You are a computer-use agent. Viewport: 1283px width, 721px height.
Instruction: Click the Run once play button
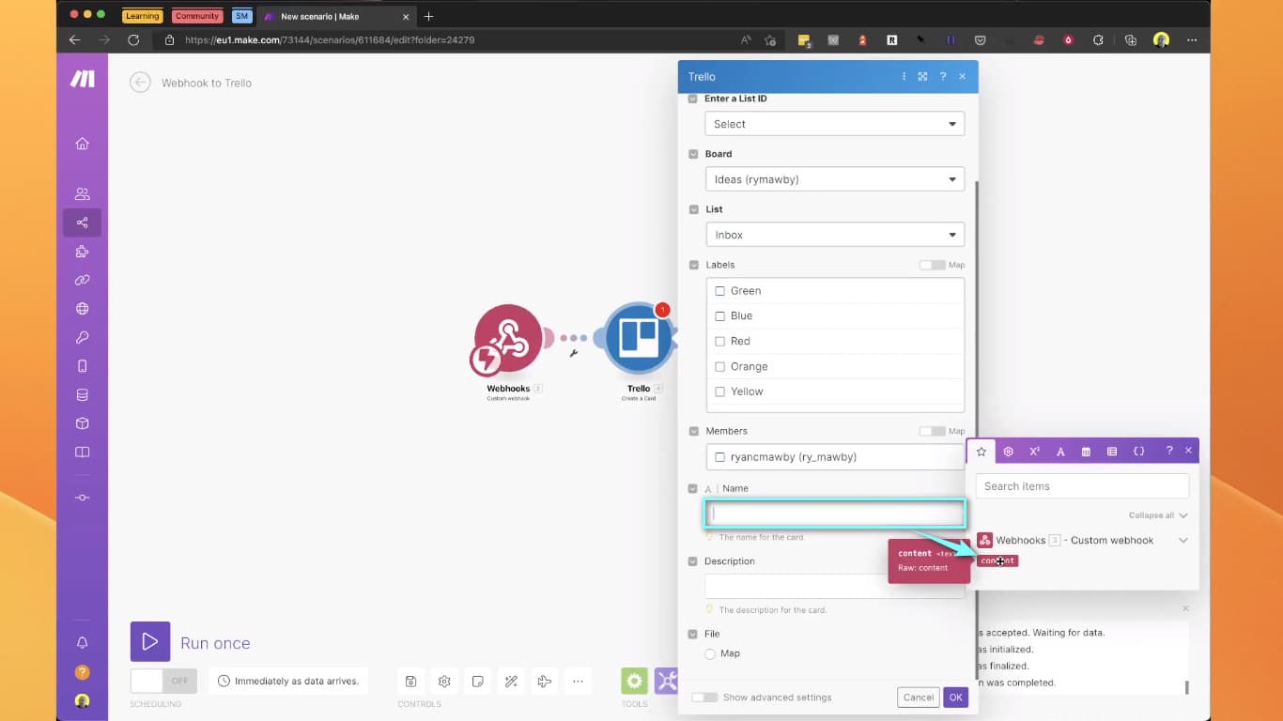(x=150, y=641)
